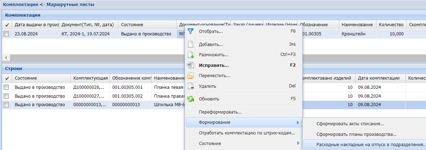Click the green refresh icon beside Обновить
Image resolution: width=426 pixels, height=150 pixels.
pos(191,99)
